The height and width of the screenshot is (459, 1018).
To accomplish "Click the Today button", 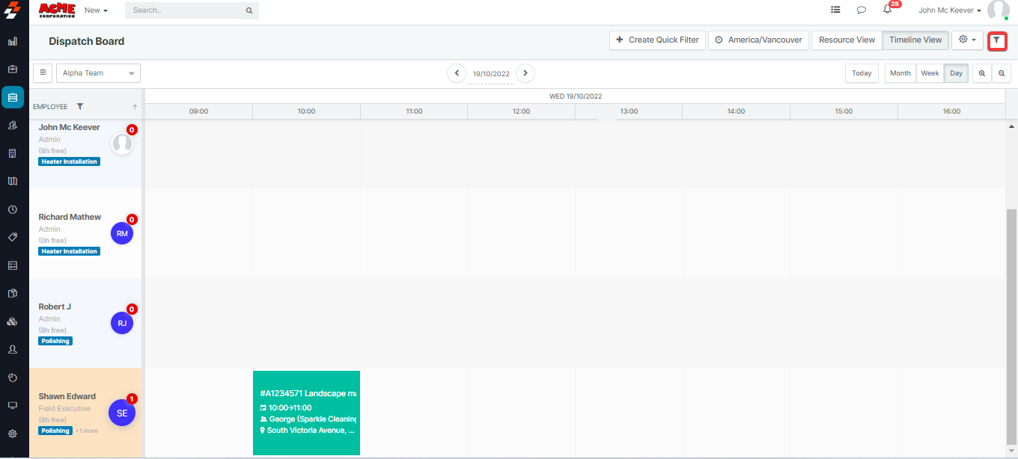I will coord(862,73).
